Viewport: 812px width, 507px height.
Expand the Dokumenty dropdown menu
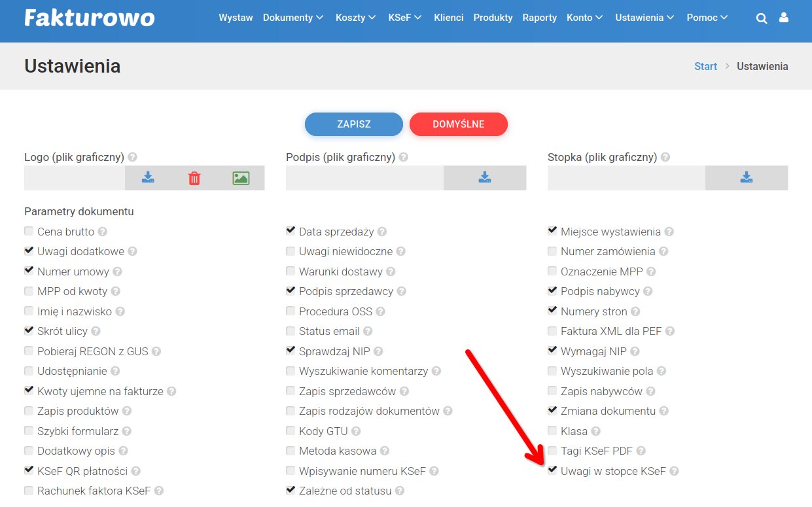tap(293, 18)
